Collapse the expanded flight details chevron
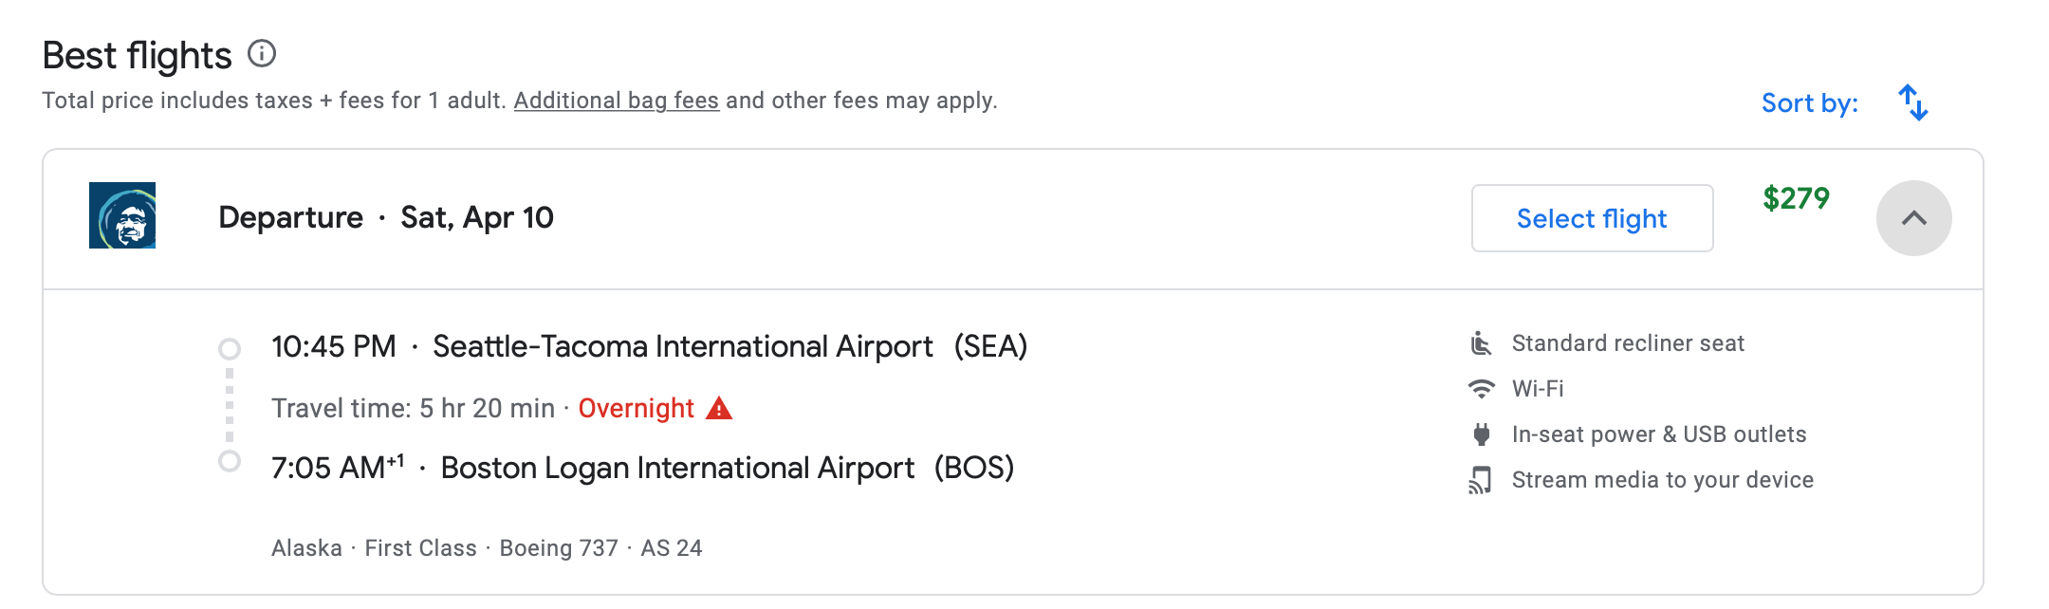This screenshot has height=609, width=2049. [x=1912, y=217]
